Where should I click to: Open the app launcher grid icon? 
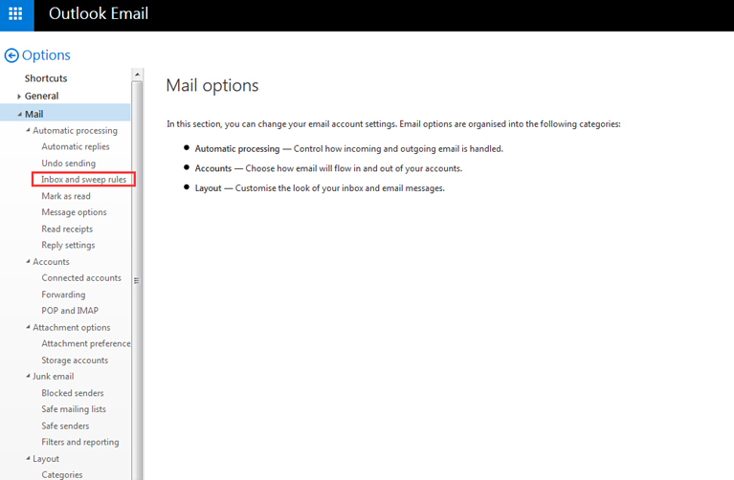tap(15, 14)
